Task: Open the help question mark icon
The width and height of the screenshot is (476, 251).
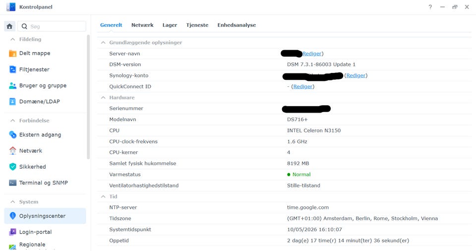Action: tap(430, 7)
